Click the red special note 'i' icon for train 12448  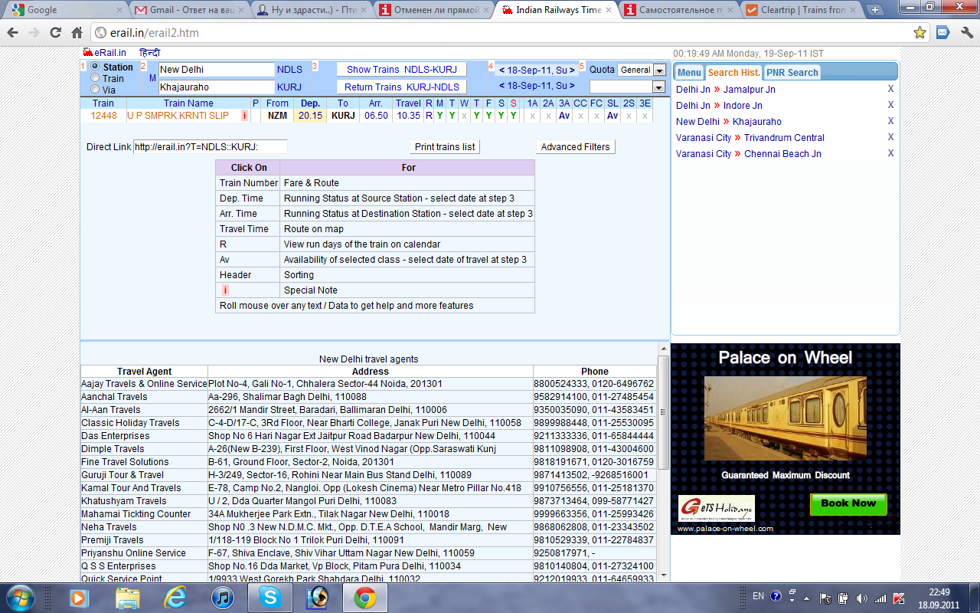[x=245, y=116]
